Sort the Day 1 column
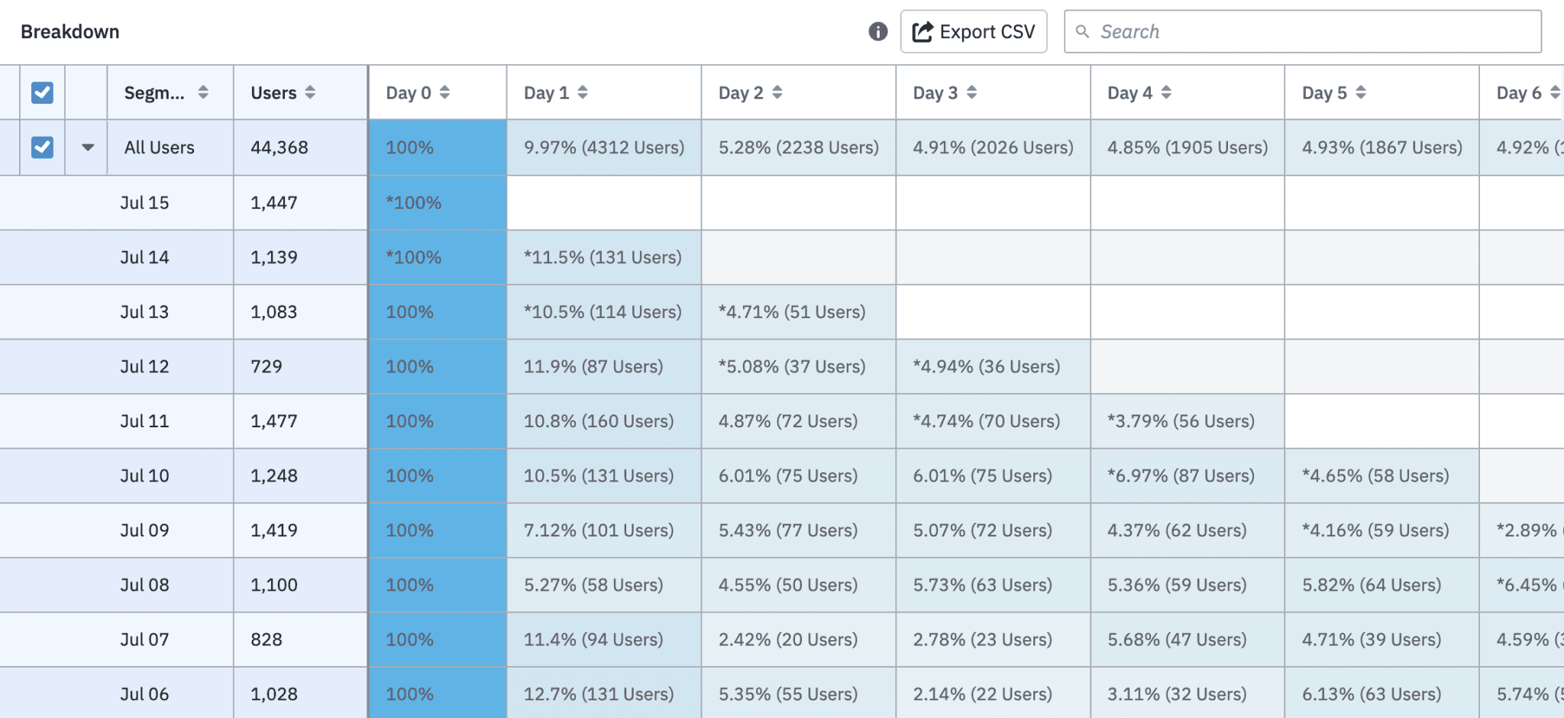The image size is (1564, 718). click(x=583, y=92)
